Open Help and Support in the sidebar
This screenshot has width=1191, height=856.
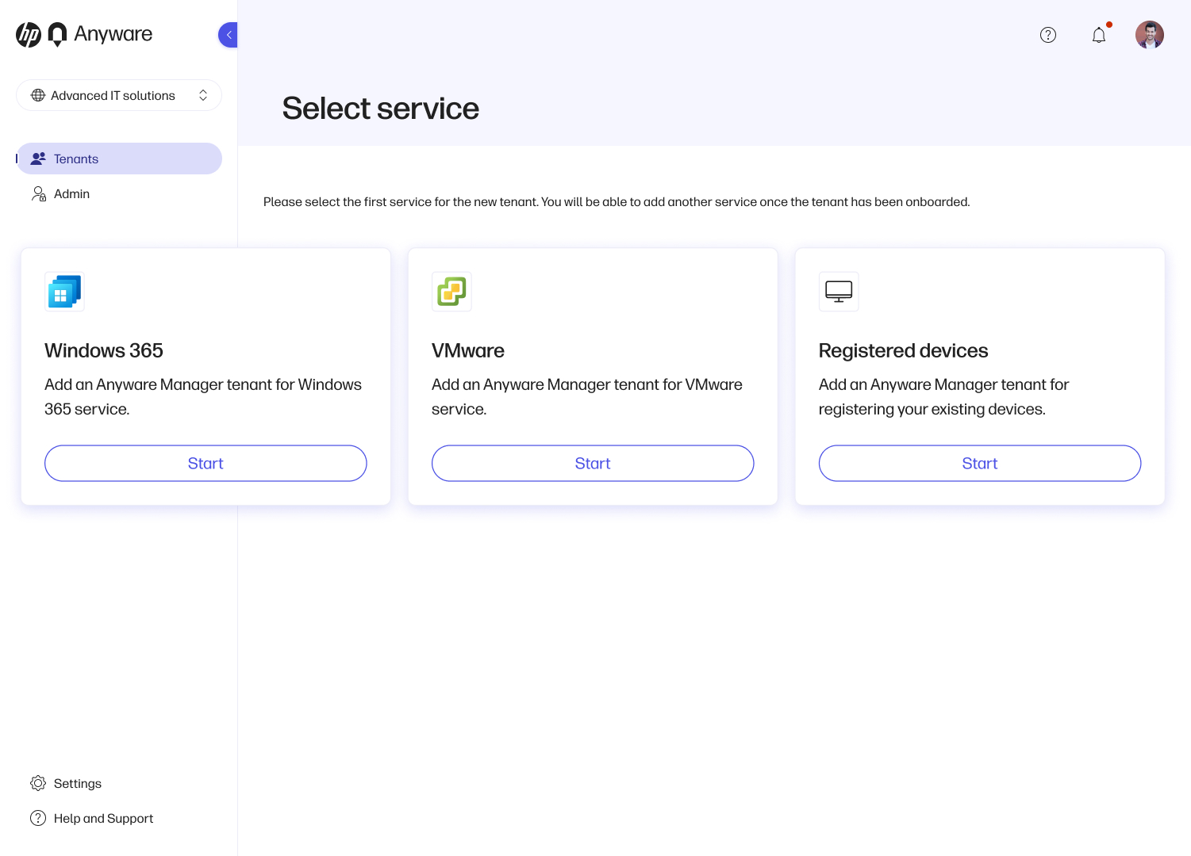103,819
